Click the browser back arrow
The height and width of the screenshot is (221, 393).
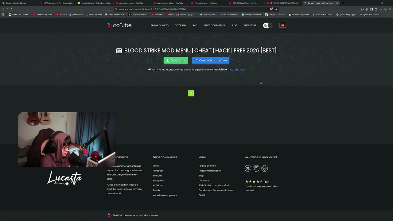(x=3, y=9)
